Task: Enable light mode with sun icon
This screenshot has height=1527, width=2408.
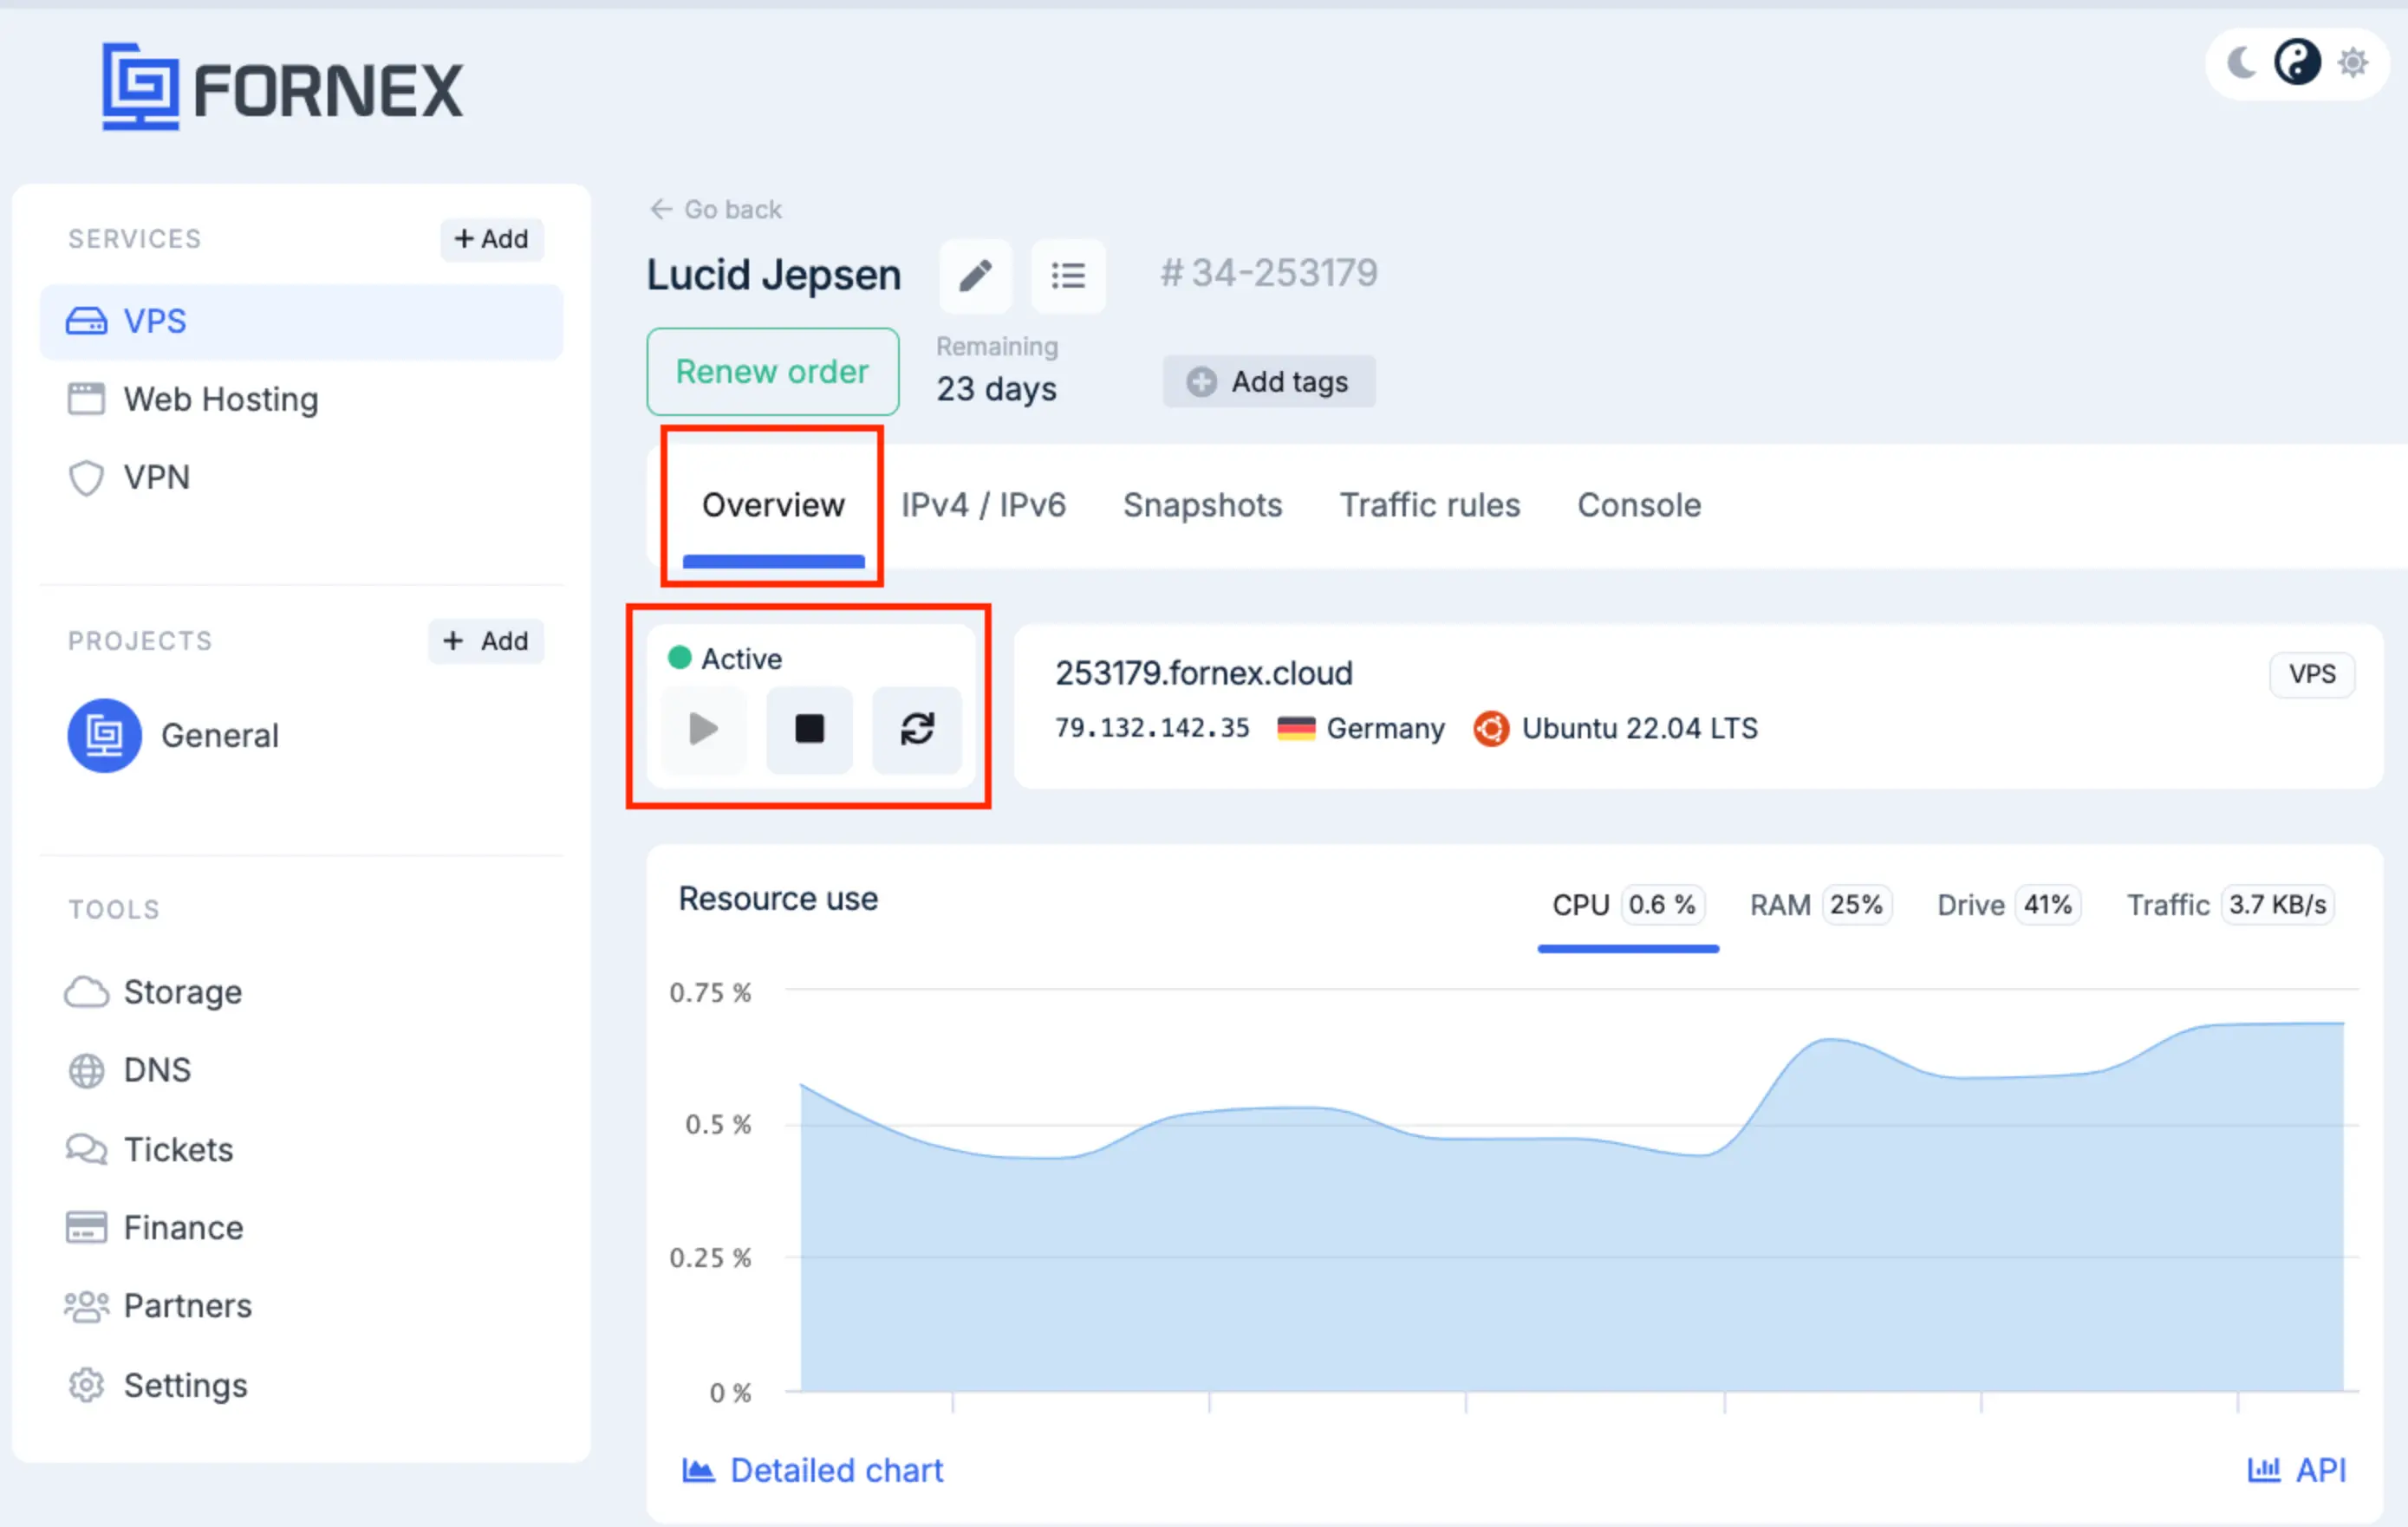Action: point(2353,63)
